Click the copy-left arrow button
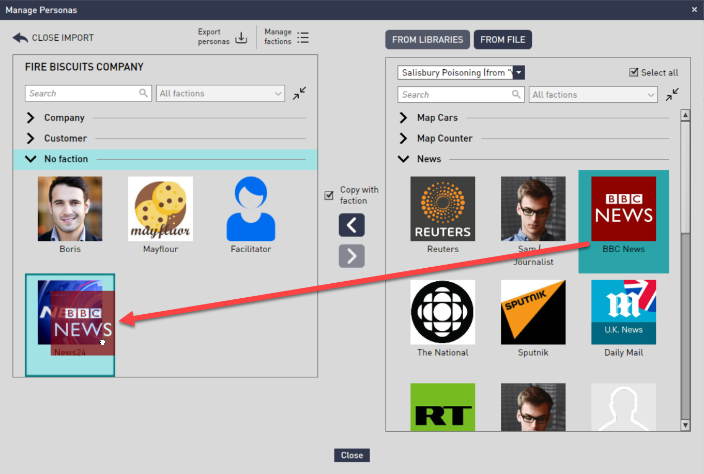 pos(351,225)
